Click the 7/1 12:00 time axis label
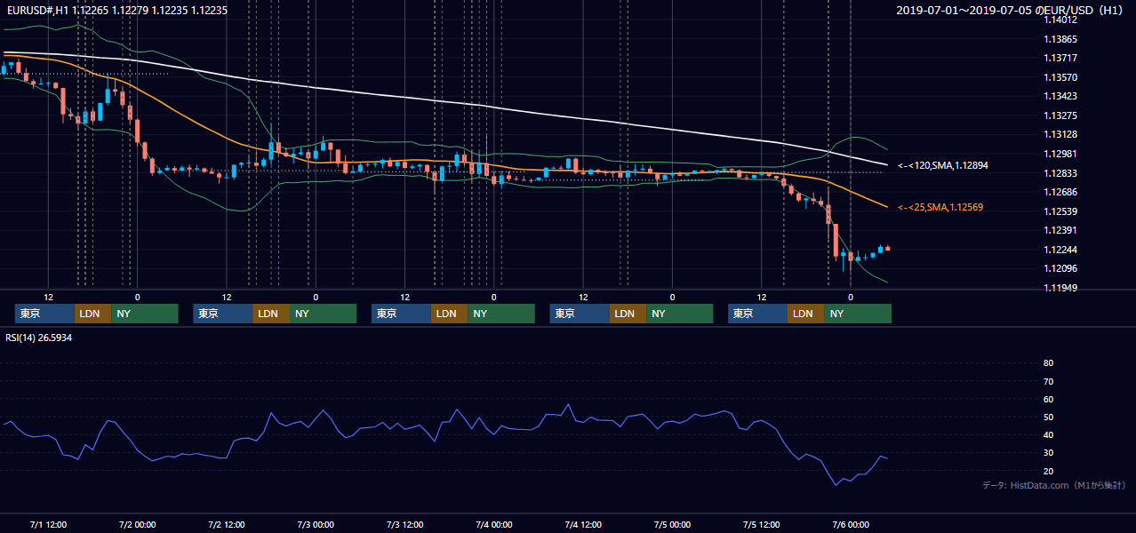This screenshot has height=533, width=1136. [x=48, y=524]
